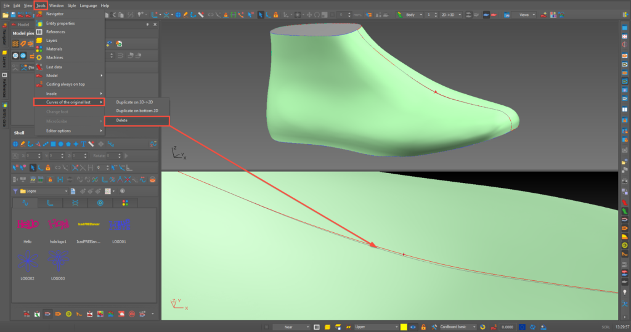
Task: Select the LOGO02 flower thumbnail
Action: click(27, 262)
